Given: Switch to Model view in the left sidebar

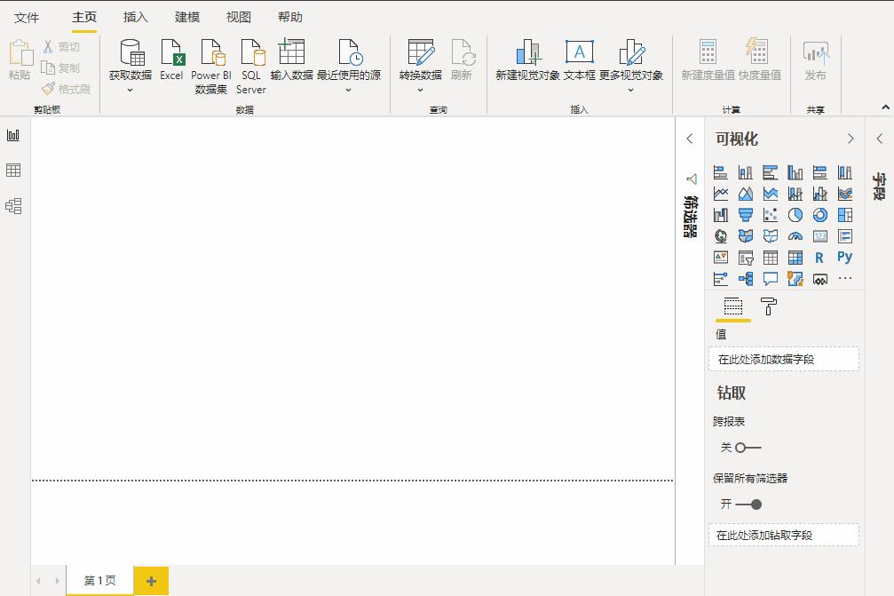Looking at the screenshot, I should tap(12, 206).
